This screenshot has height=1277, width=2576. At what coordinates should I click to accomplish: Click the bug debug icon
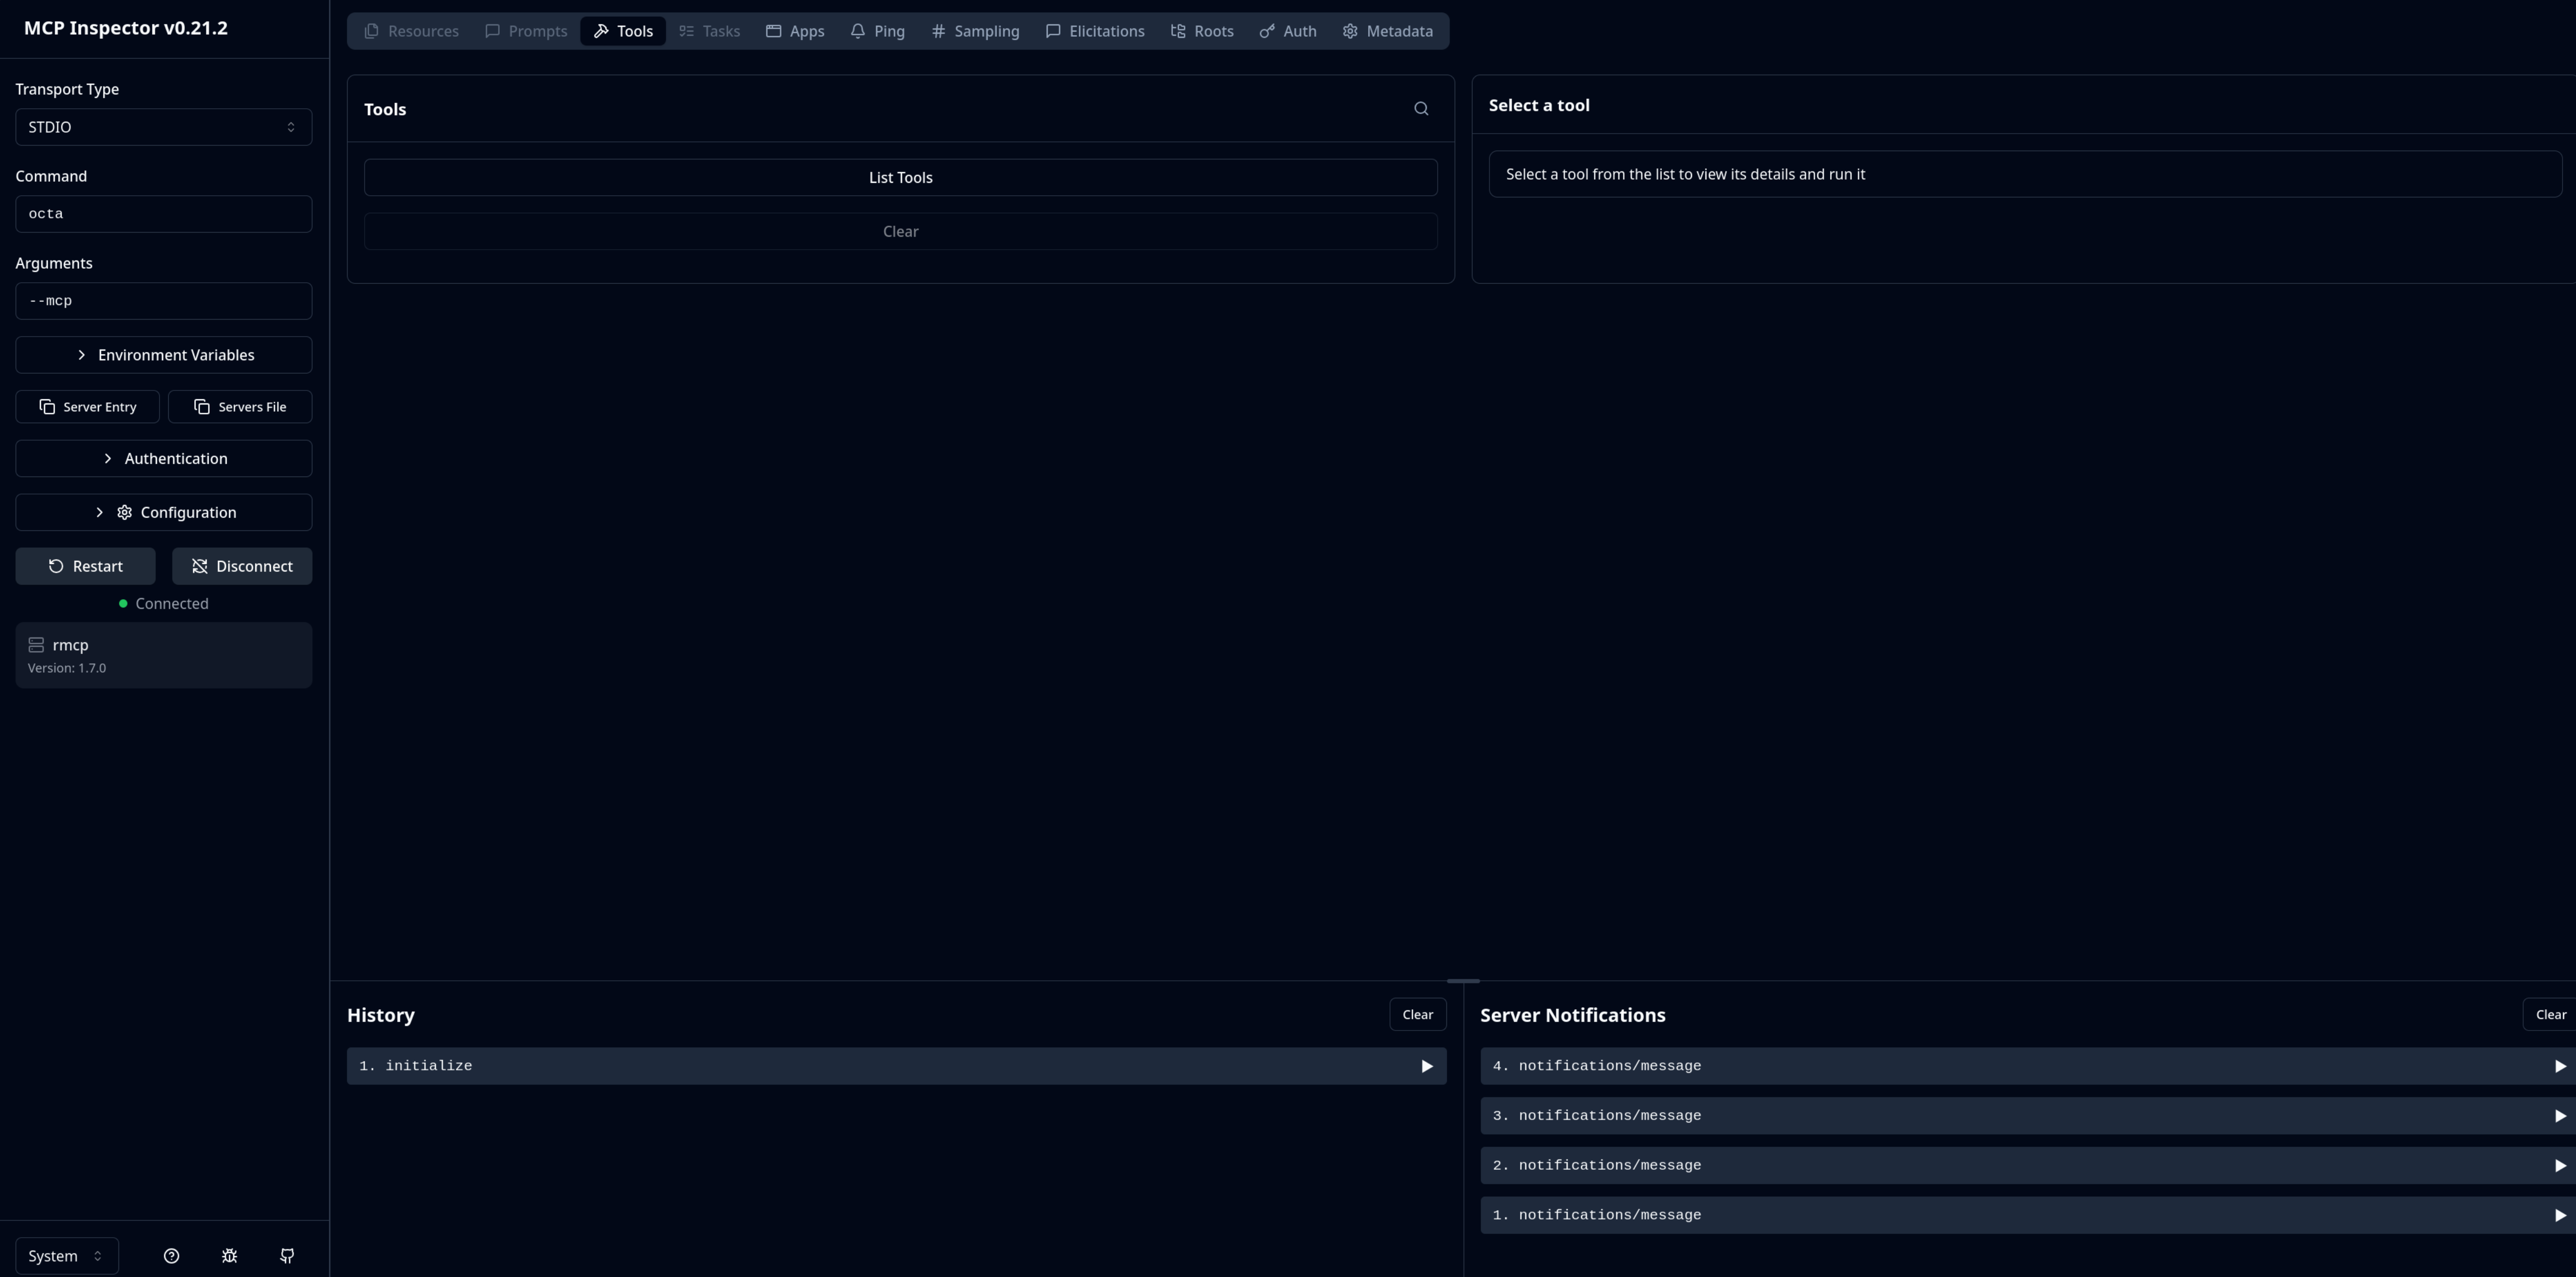(x=229, y=1256)
